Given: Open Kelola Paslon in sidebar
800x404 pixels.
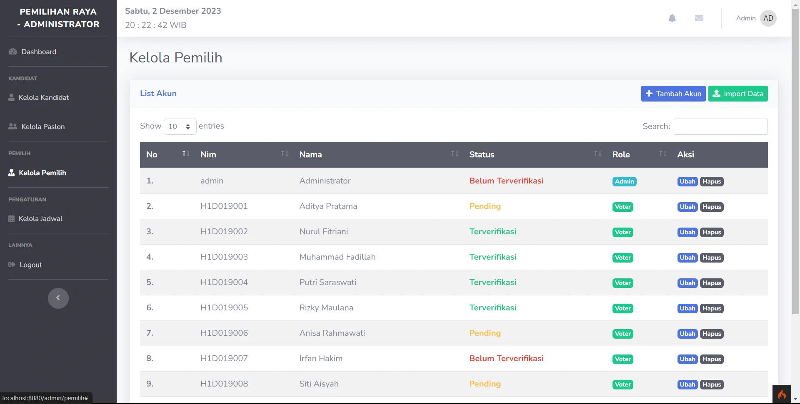Looking at the screenshot, I should (x=43, y=126).
